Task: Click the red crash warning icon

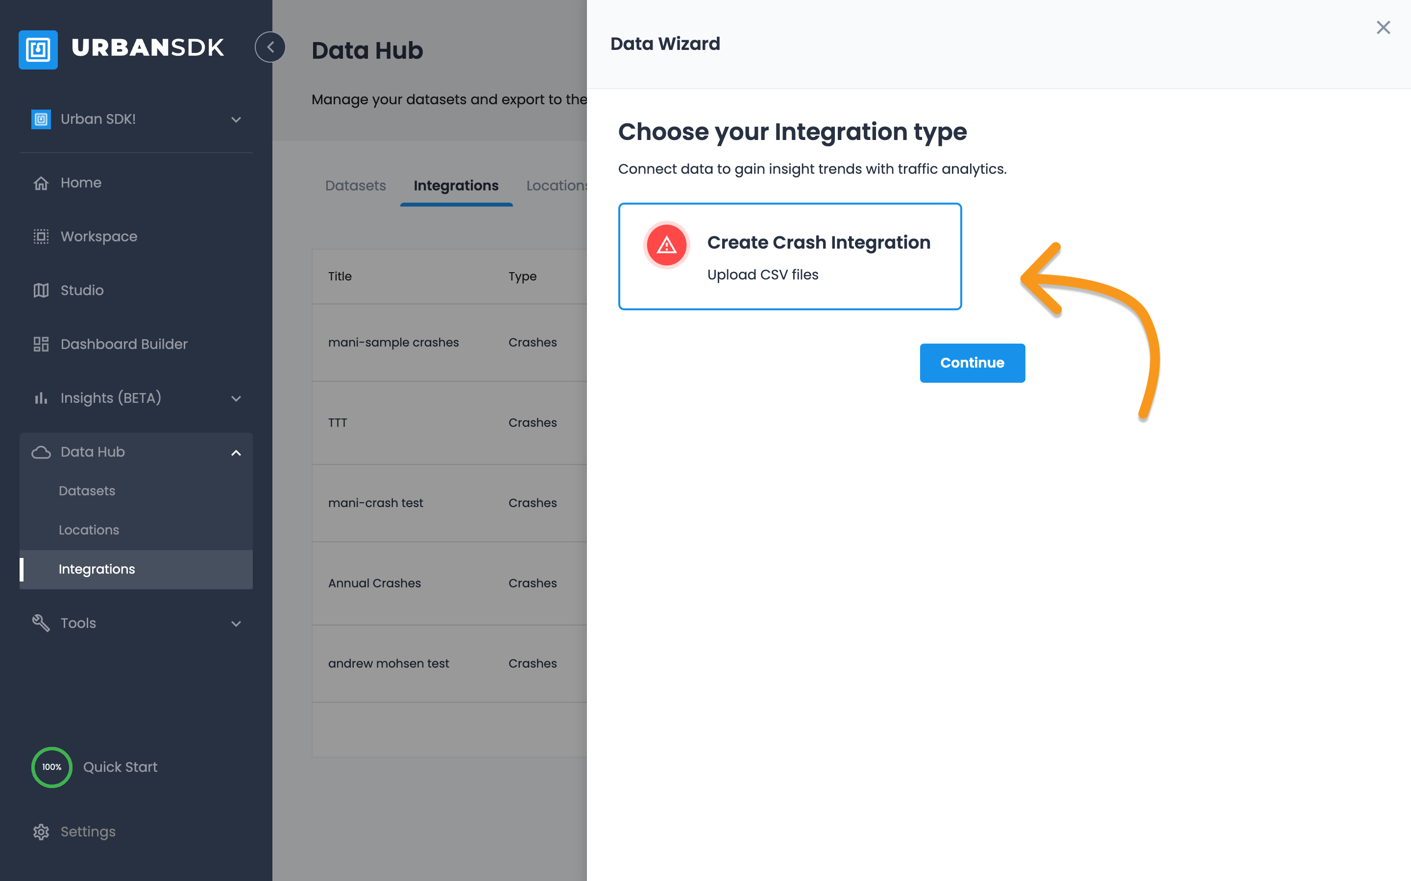Action: click(x=666, y=245)
